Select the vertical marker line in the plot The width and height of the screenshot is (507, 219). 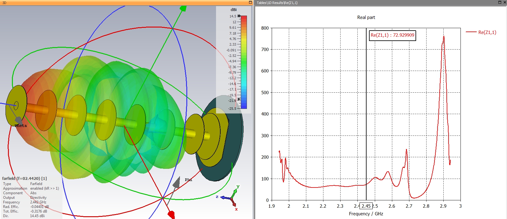pyautogui.click(x=366, y=114)
